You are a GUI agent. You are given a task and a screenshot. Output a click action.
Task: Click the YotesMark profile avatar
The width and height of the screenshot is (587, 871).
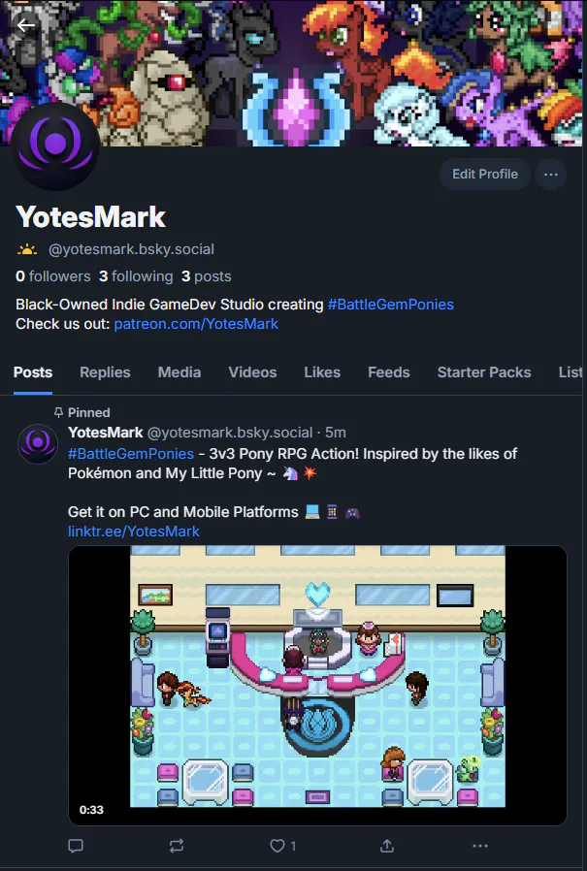tap(55, 146)
